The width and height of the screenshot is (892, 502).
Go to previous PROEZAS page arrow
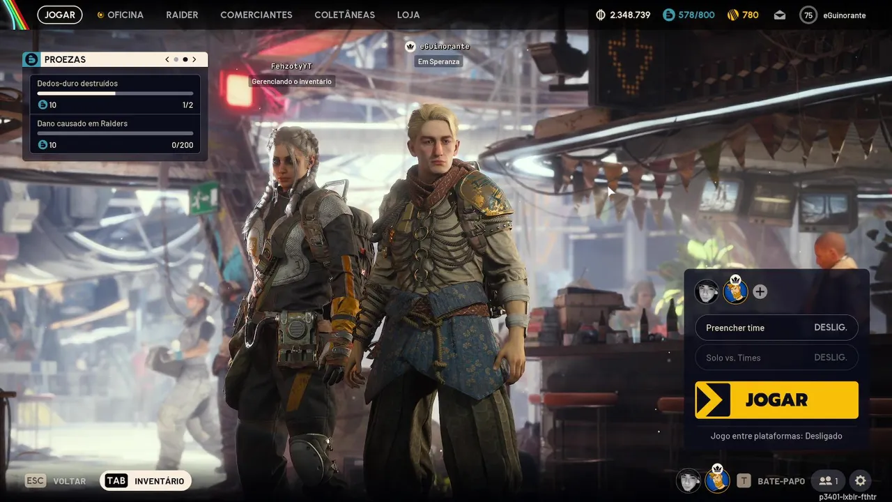(167, 59)
